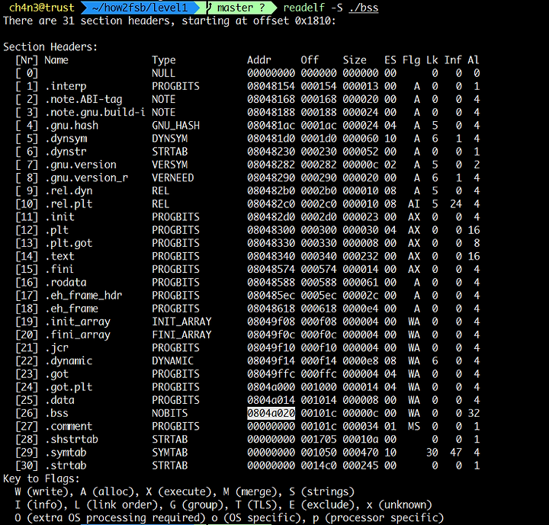Click the VERNEED type value

[172, 178]
